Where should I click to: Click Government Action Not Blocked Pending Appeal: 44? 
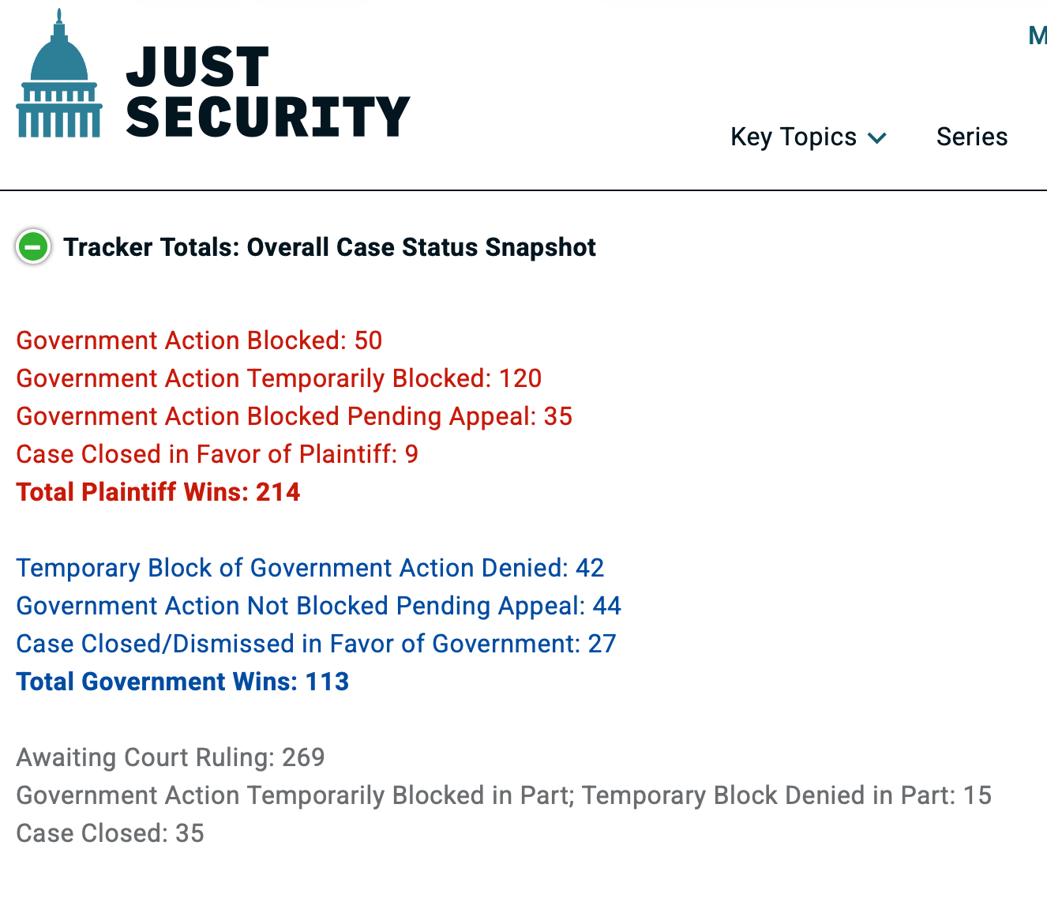point(318,606)
